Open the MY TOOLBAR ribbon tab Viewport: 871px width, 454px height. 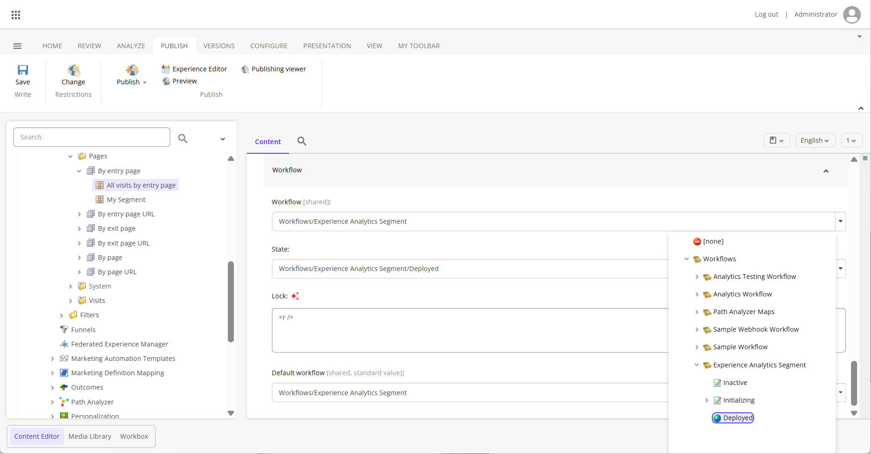[x=419, y=46]
